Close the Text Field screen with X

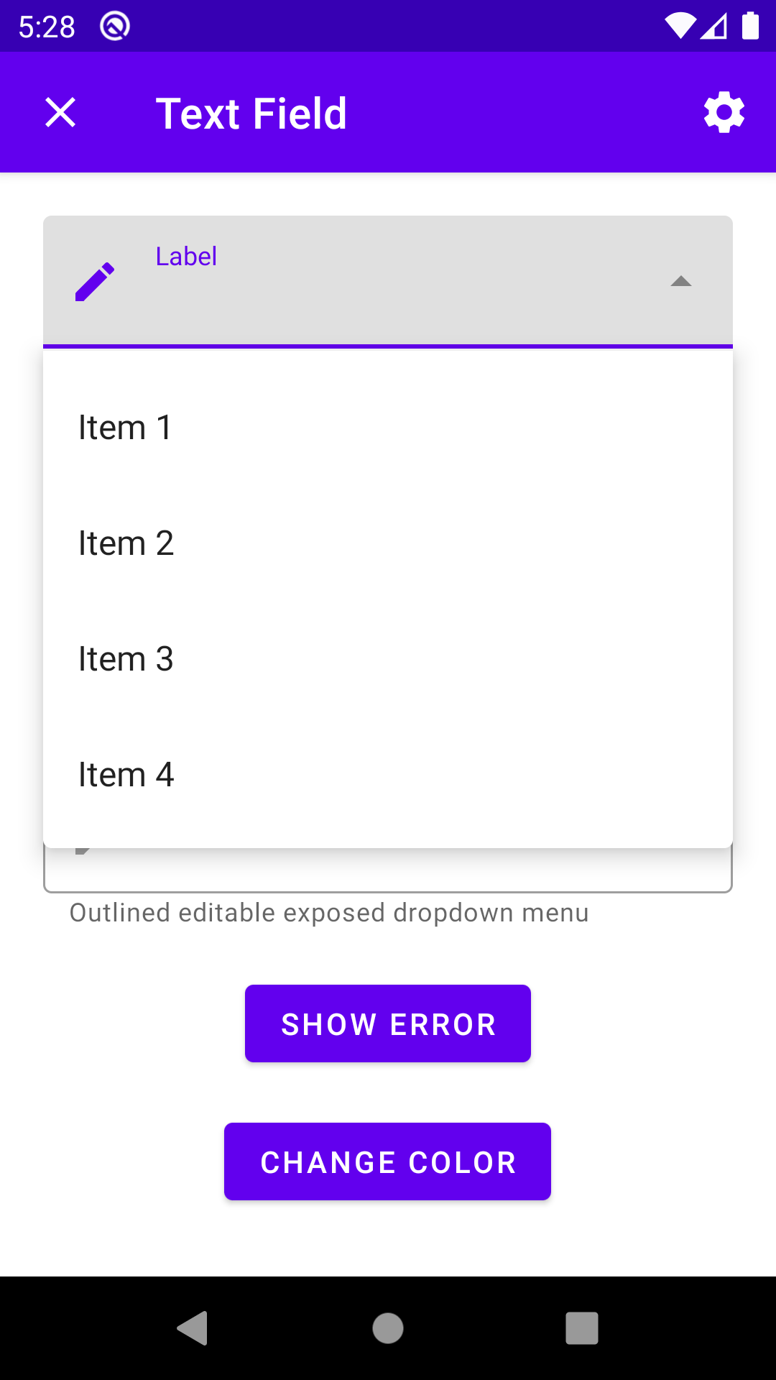point(60,113)
